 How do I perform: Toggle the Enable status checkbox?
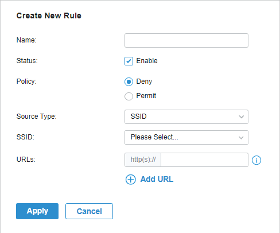click(129, 61)
